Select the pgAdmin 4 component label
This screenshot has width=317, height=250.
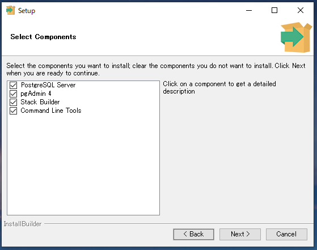point(36,94)
